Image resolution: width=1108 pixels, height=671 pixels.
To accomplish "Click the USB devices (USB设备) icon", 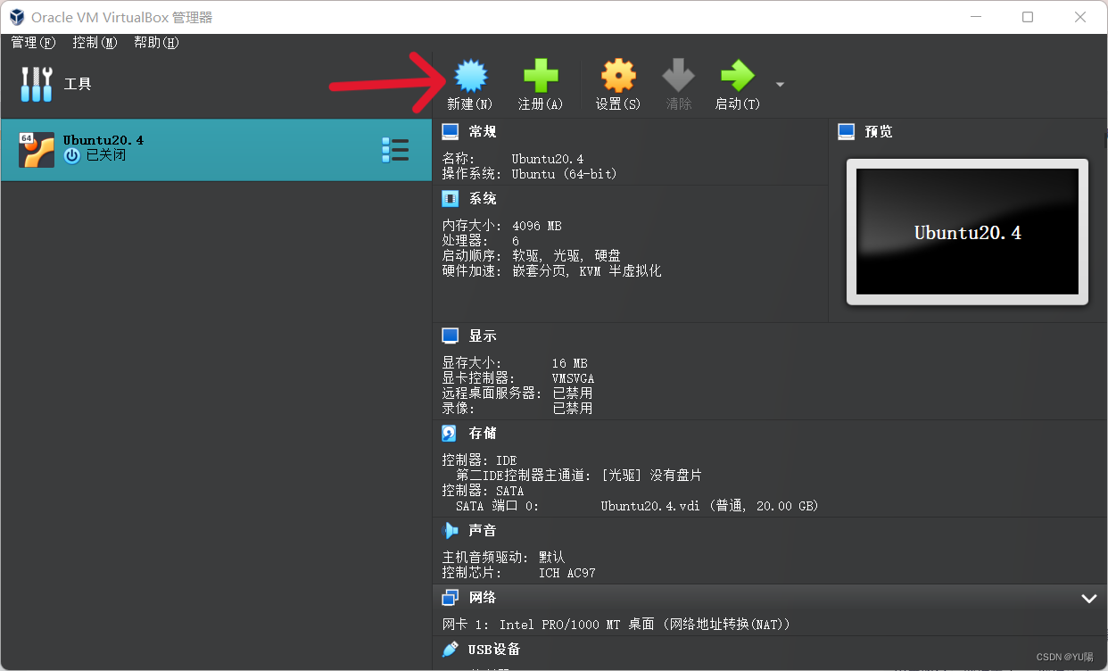I will click(451, 649).
